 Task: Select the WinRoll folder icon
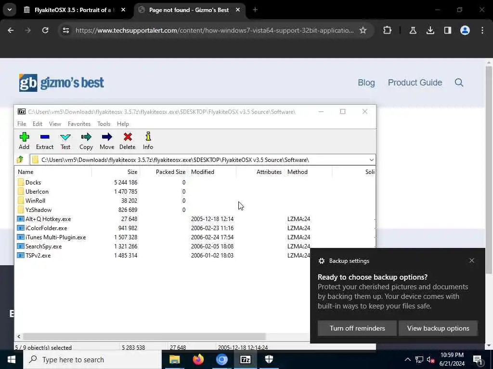pyautogui.click(x=21, y=200)
